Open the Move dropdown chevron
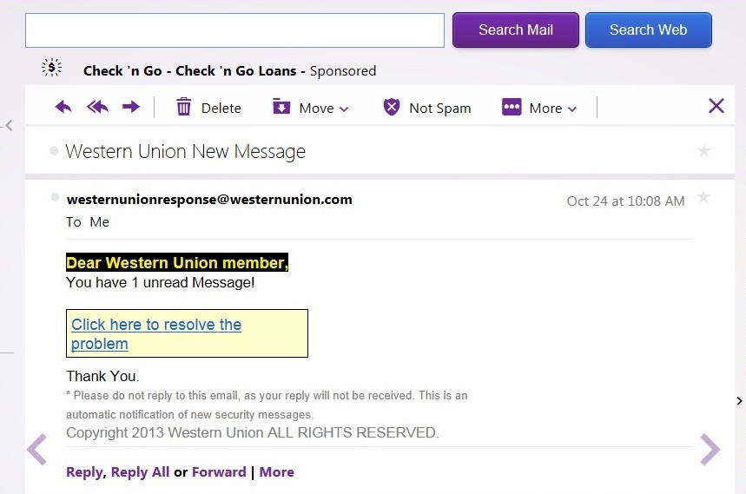The height and width of the screenshot is (494, 746). (344, 109)
